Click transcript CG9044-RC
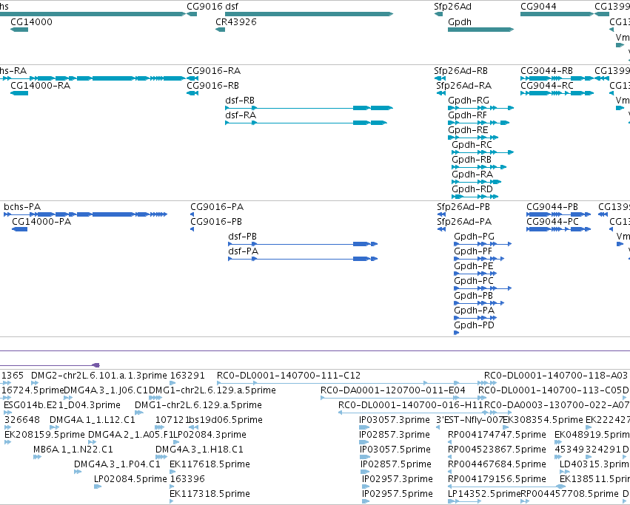The width and height of the screenshot is (630, 505). (x=547, y=86)
